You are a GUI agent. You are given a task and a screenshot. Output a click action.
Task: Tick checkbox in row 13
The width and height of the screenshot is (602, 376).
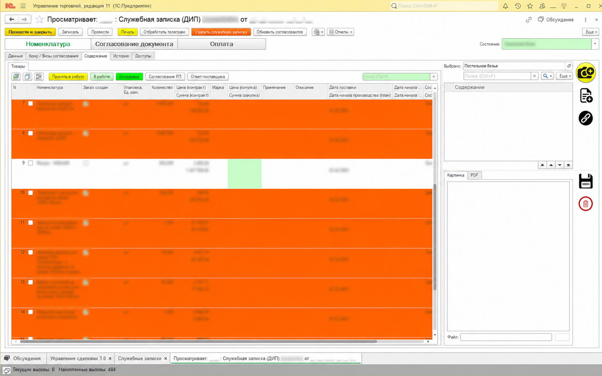coord(31,282)
